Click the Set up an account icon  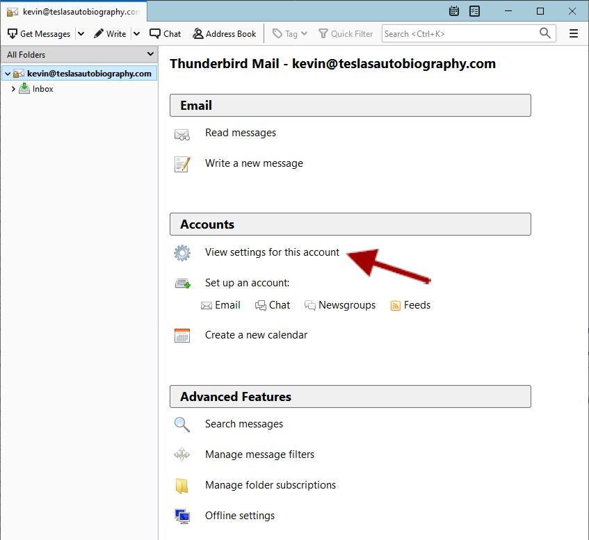[x=183, y=283]
